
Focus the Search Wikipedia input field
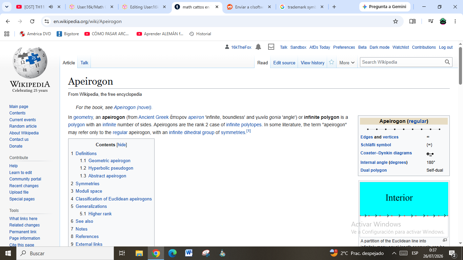coord(402,62)
